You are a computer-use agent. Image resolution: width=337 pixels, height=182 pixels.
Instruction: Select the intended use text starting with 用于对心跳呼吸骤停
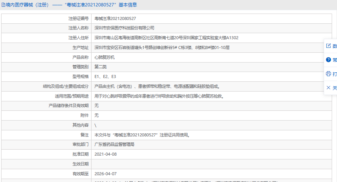[x=160, y=96]
